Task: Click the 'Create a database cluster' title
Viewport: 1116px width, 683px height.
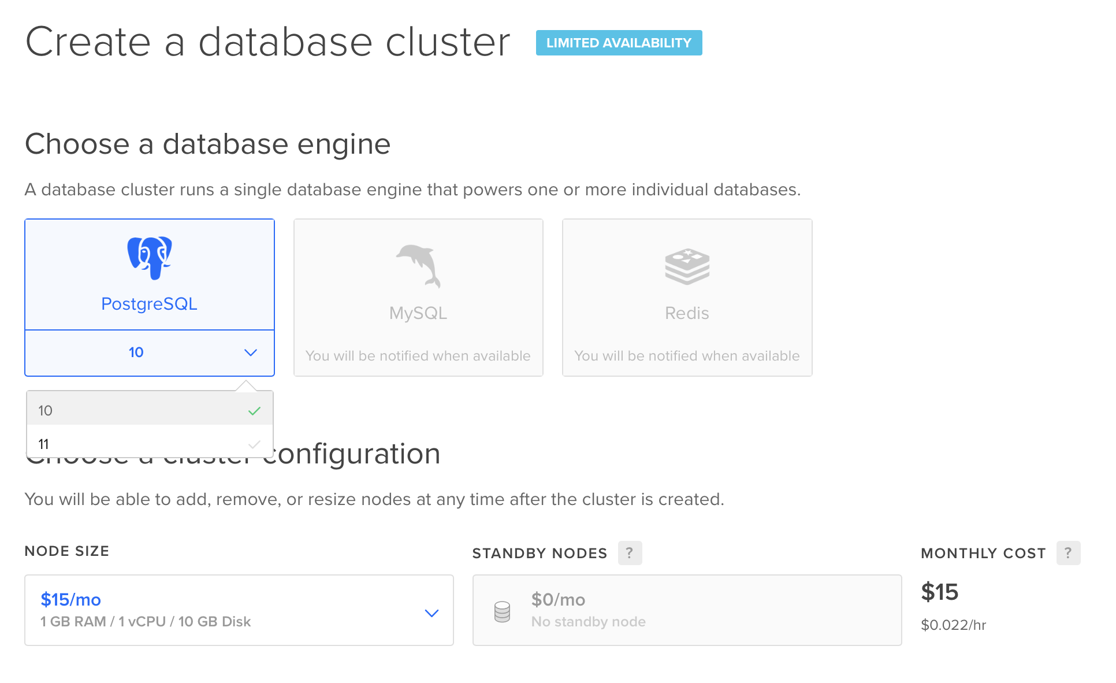Action: pyautogui.click(x=268, y=42)
